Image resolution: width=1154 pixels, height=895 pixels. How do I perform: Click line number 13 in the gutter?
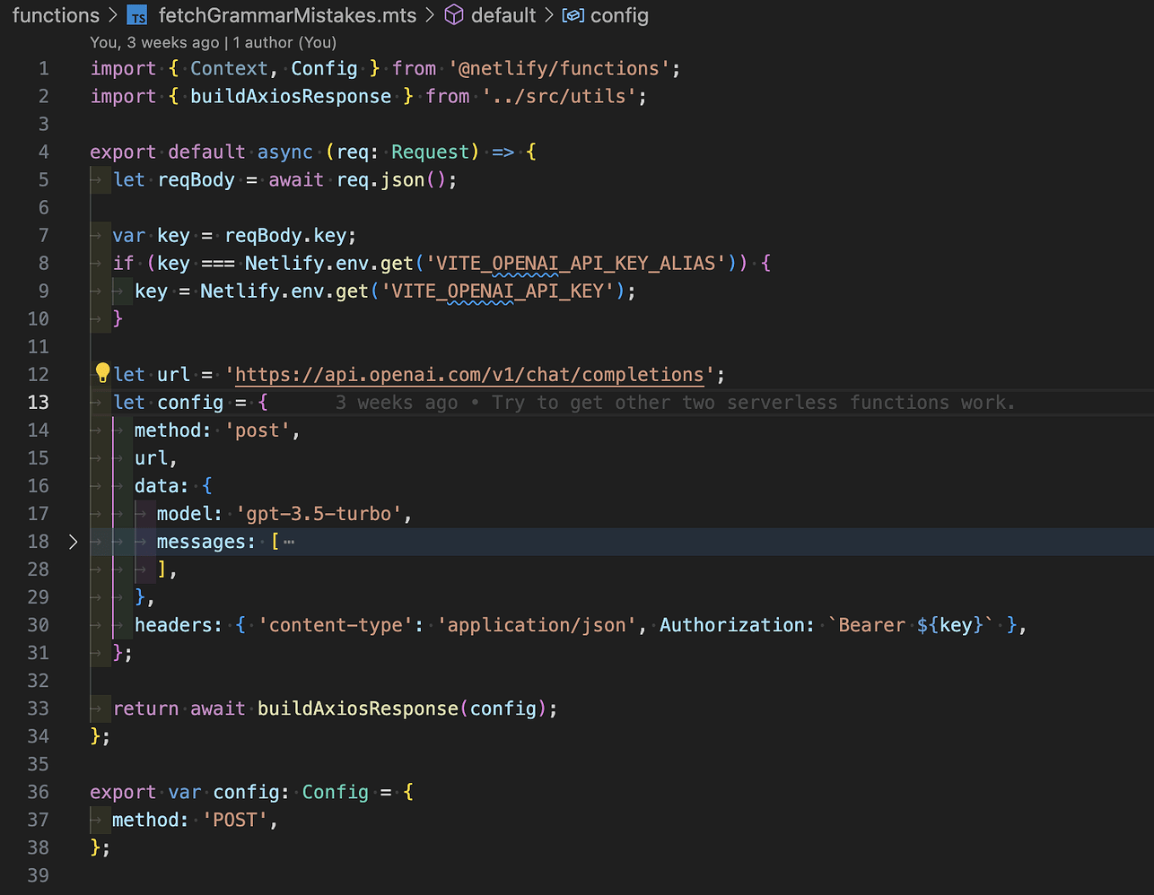point(38,402)
